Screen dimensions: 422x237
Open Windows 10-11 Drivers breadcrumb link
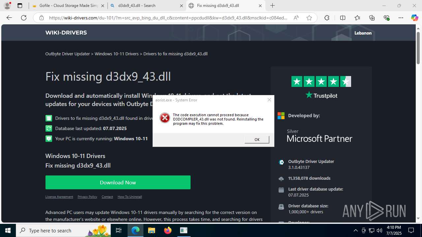click(117, 54)
